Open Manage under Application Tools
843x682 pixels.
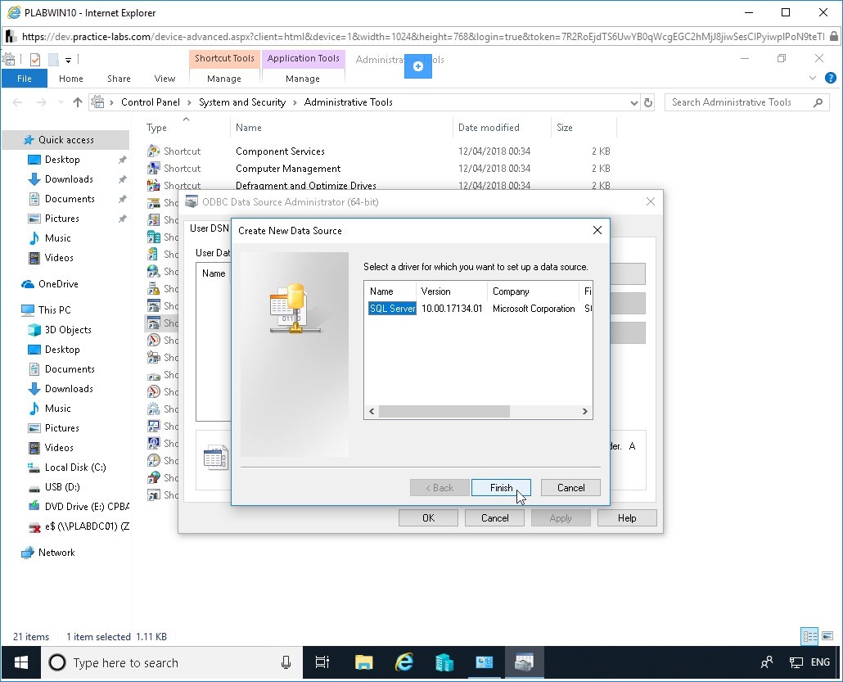(303, 79)
